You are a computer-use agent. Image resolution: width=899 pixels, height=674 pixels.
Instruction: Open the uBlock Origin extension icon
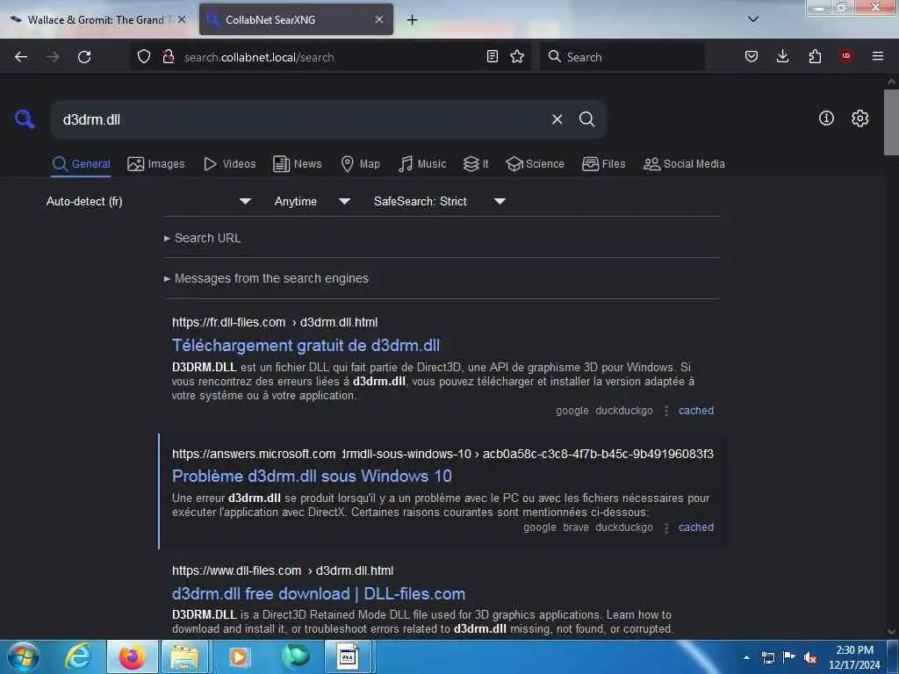pyautogui.click(x=846, y=56)
